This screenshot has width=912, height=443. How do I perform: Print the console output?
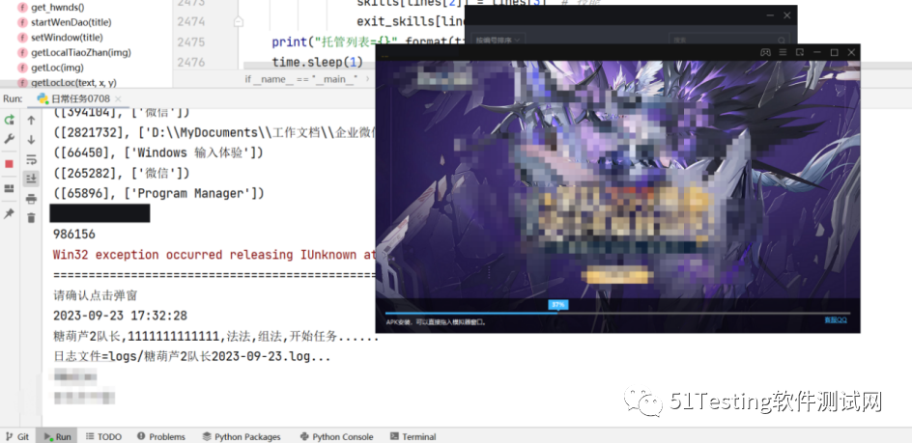[x=32, y=199]
